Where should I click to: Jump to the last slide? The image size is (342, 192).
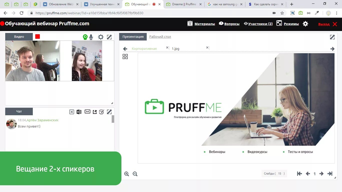330,173
